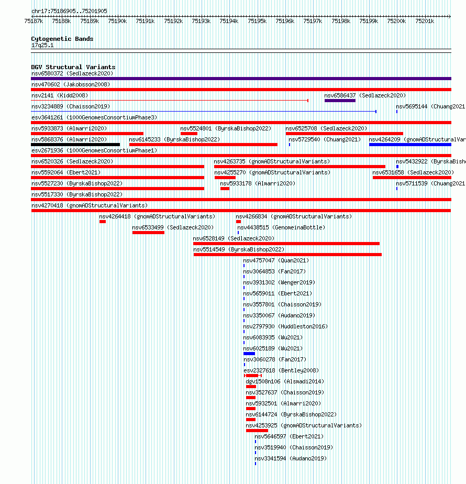Click chr17:75186905..75201905 region label
Image resolution: width=466 pixels, height=484 pixels.
69,11
